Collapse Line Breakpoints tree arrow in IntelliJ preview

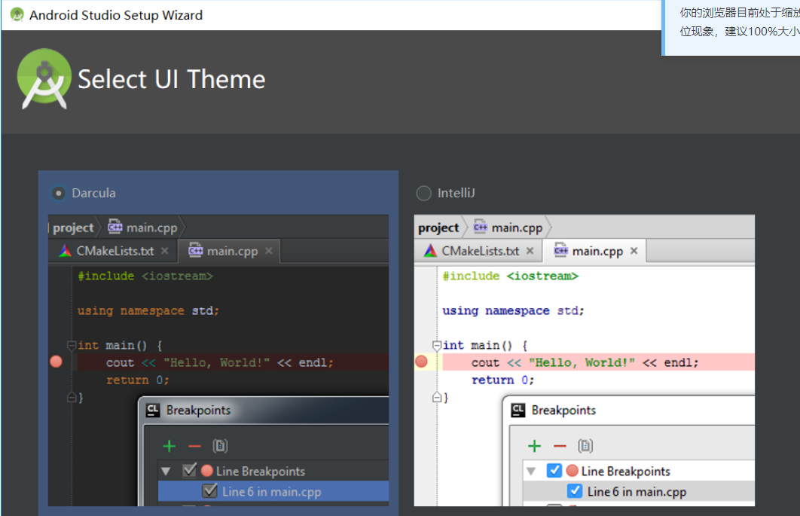pos(531,471)
